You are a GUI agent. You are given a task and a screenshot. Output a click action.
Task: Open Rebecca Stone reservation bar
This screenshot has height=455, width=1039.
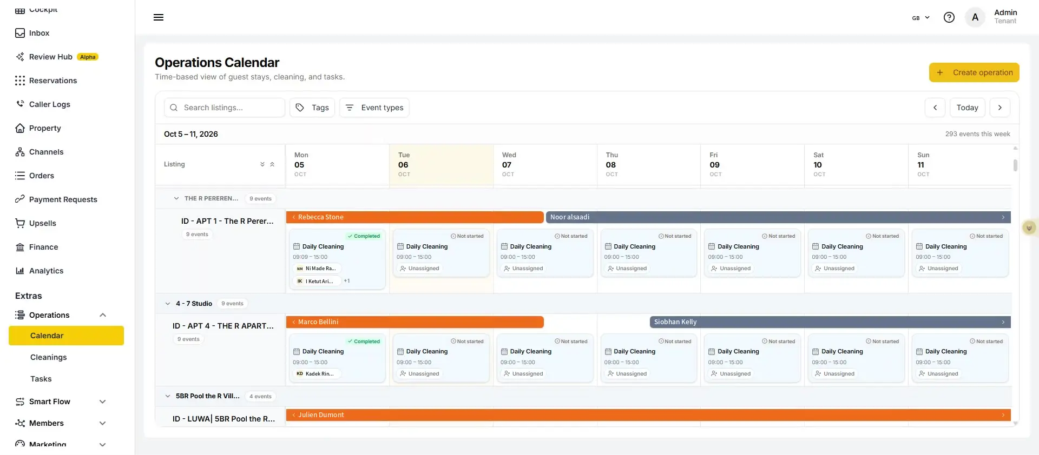(x=415, y=217)
